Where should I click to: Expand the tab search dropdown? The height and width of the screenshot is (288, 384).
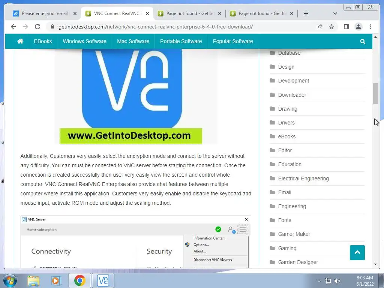click(x=335, y=13)
